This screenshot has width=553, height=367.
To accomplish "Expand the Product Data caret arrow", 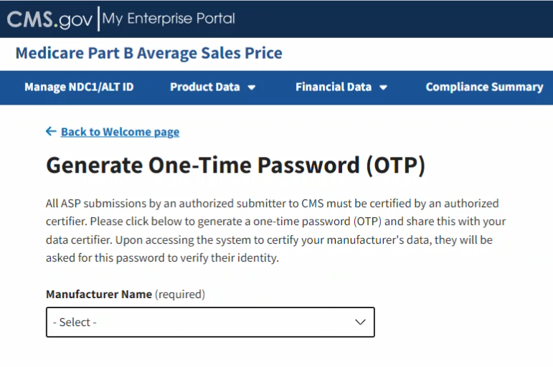I will coord(252,87).
